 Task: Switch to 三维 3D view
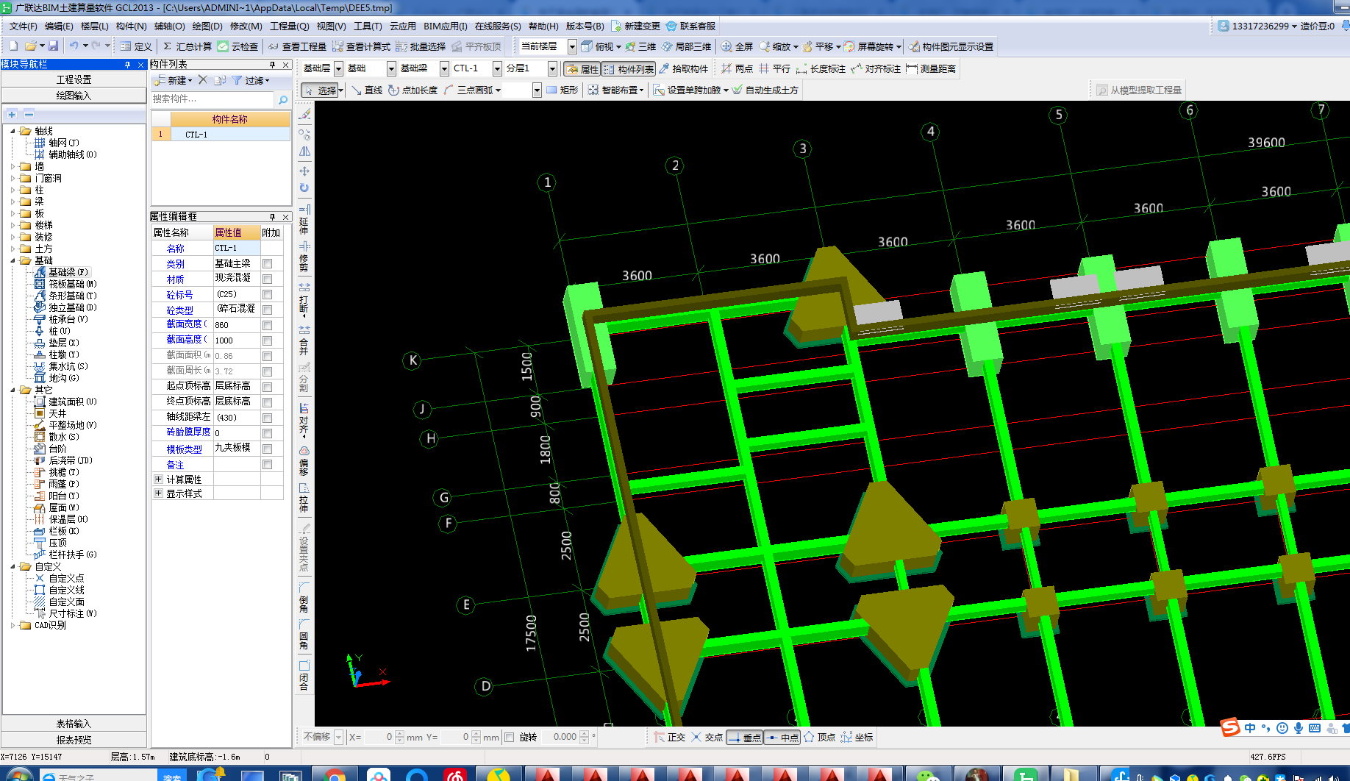point(640,46)
